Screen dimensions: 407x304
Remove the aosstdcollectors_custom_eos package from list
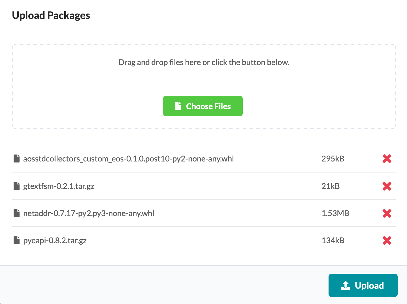point(387,159)
